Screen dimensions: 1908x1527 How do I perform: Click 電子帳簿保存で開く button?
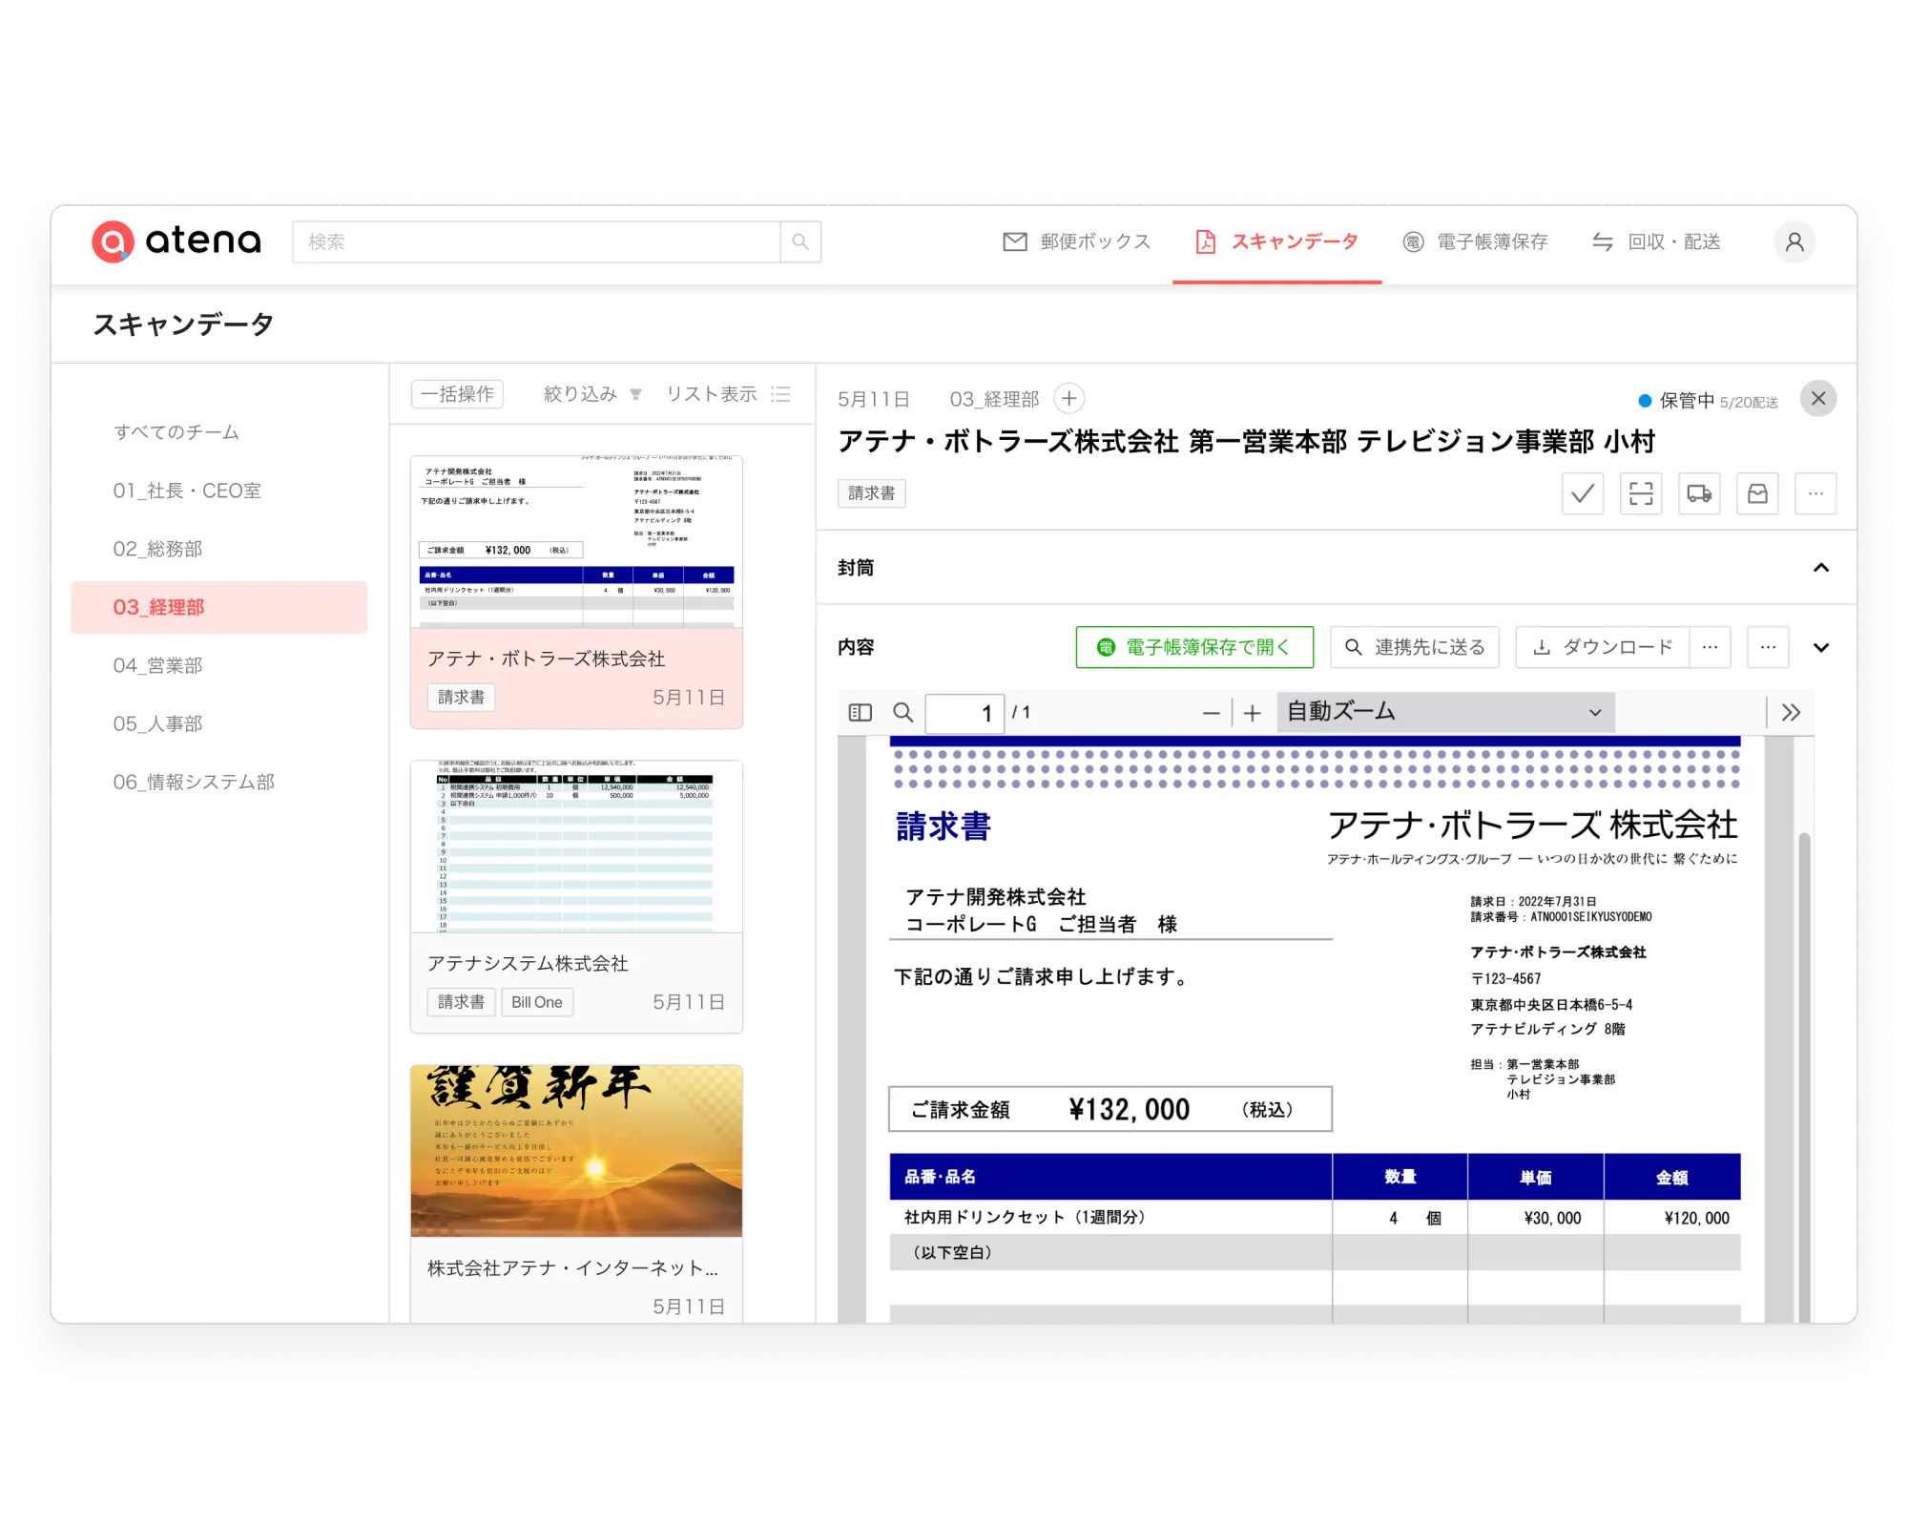click(1194, 647)
